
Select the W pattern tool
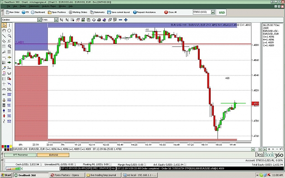(x=9, y=73)
